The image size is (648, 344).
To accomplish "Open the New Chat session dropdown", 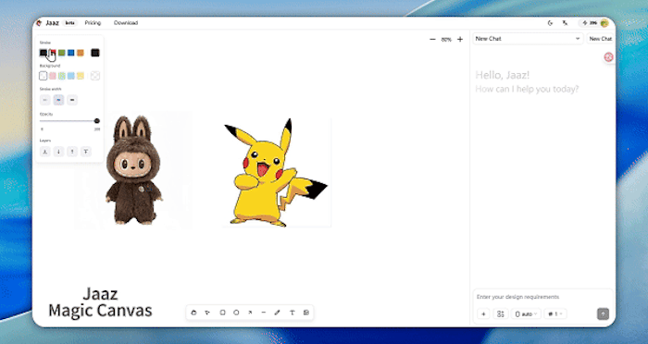I will point(528,39).
